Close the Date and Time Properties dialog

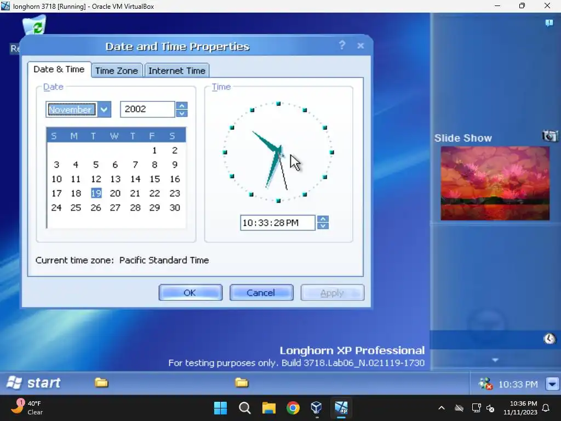click(x=360, y=46)
